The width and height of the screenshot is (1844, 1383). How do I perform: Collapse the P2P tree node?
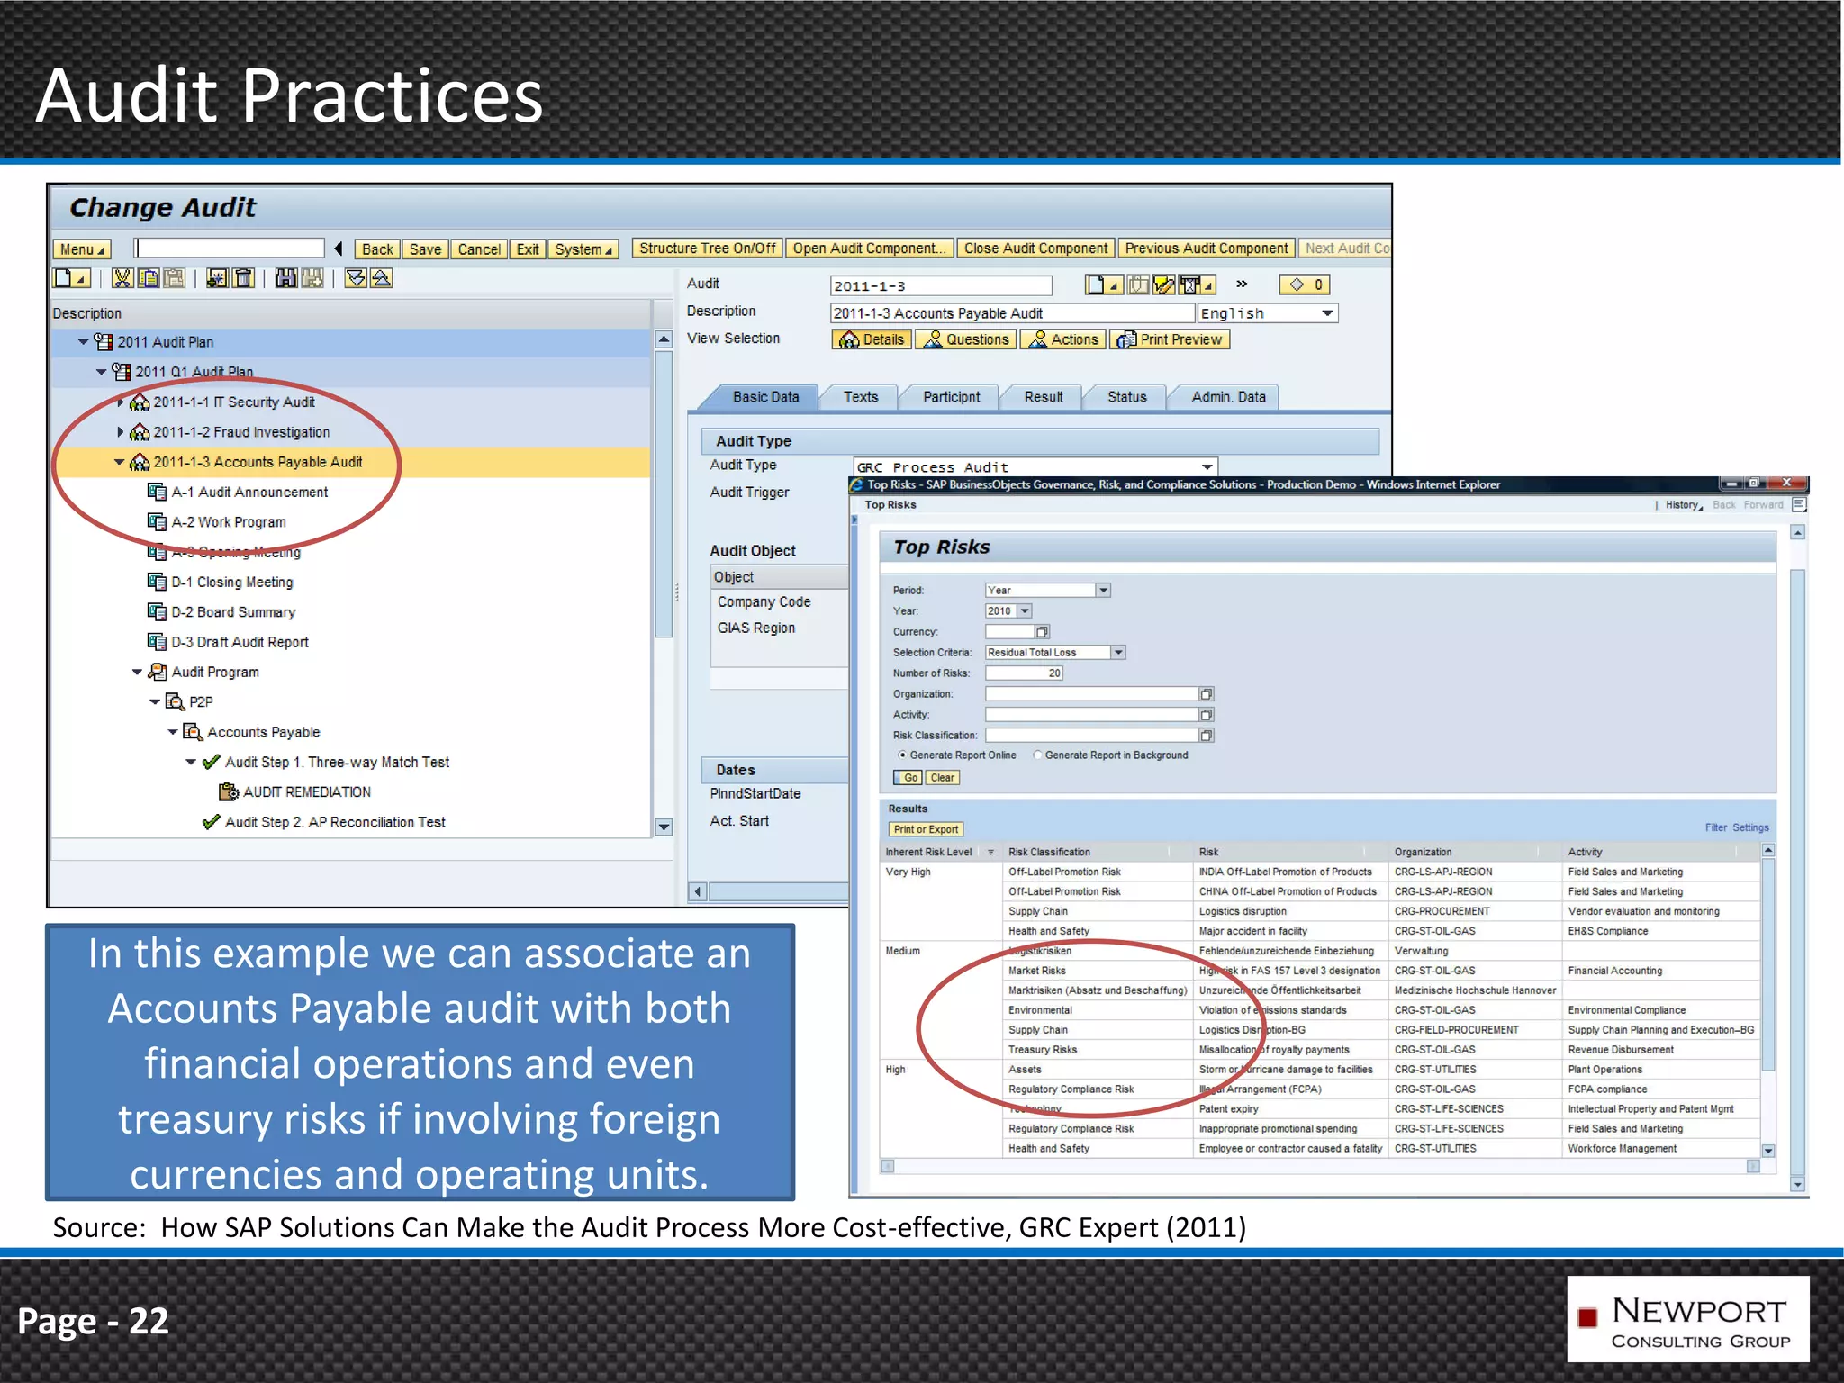tap(155, 702)
